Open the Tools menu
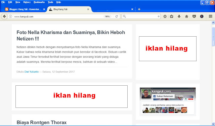 (50, 2)
